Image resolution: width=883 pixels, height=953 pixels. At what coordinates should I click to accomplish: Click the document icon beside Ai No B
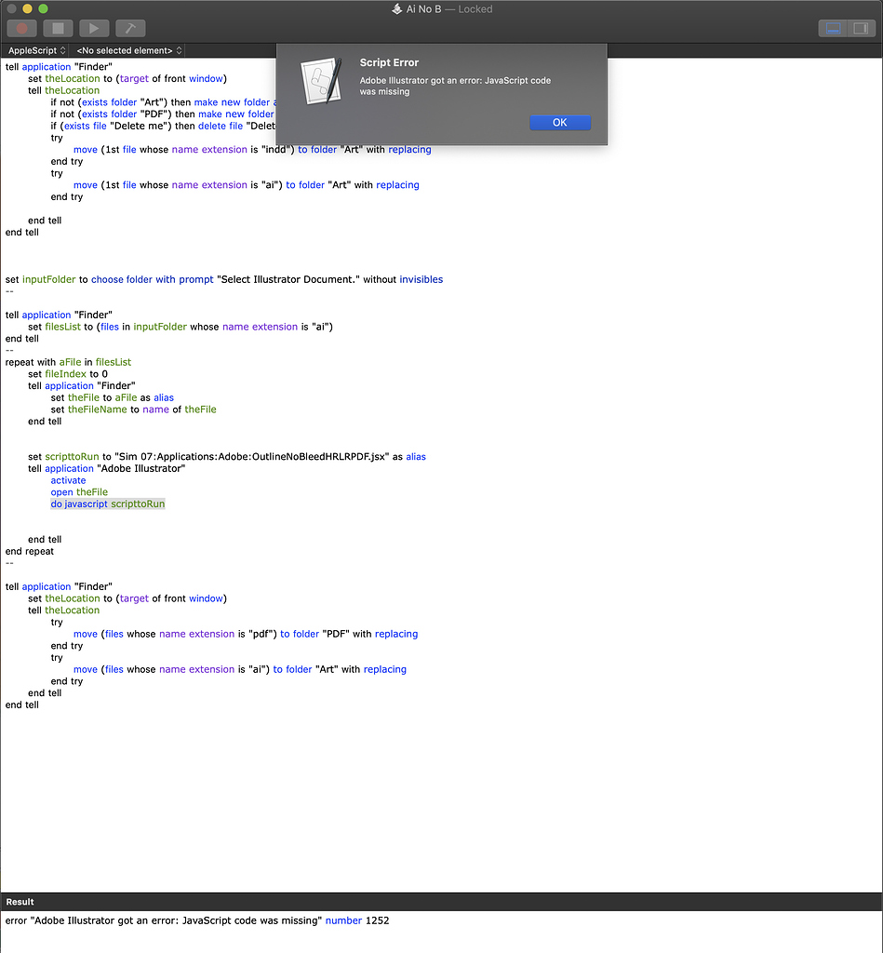tap(396, 9)
